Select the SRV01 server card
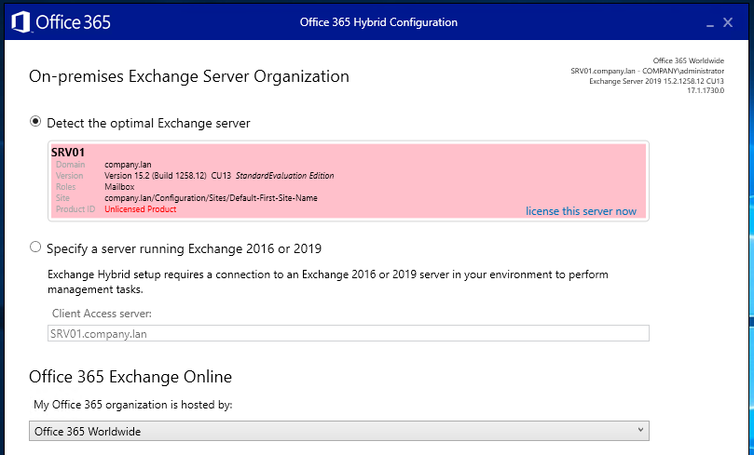The image size is (754, 455). point(349,181)
